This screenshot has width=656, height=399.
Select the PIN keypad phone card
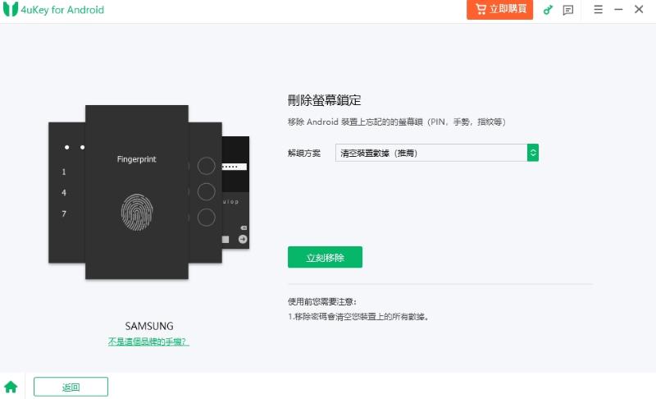coord(67,193)
